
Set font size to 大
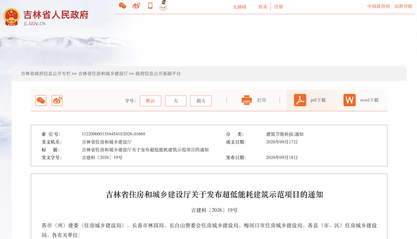pyautogui.click(x=176, y=101)
